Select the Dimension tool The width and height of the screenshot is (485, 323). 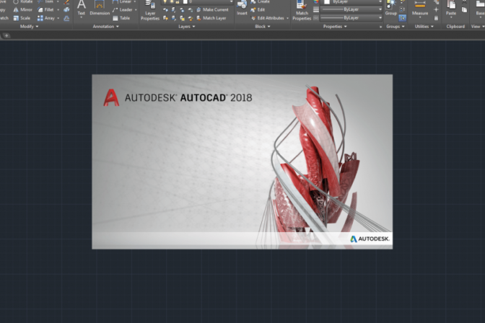pyautogui.click(x=100, y=8)
